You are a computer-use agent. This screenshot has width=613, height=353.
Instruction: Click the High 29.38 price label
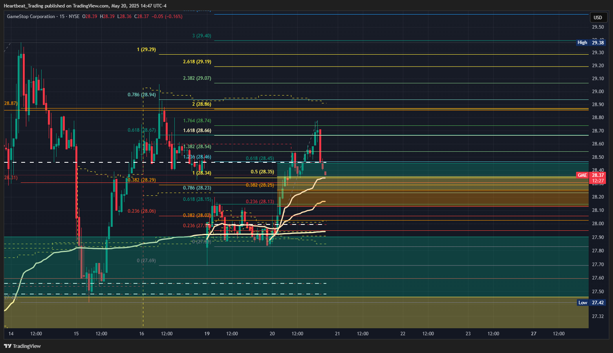(x=591, y=42)
